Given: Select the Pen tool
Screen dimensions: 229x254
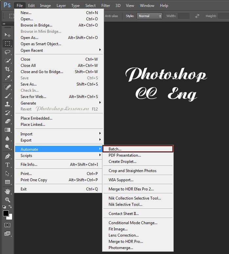Looking at the screenshot, I should pos(7,156).
